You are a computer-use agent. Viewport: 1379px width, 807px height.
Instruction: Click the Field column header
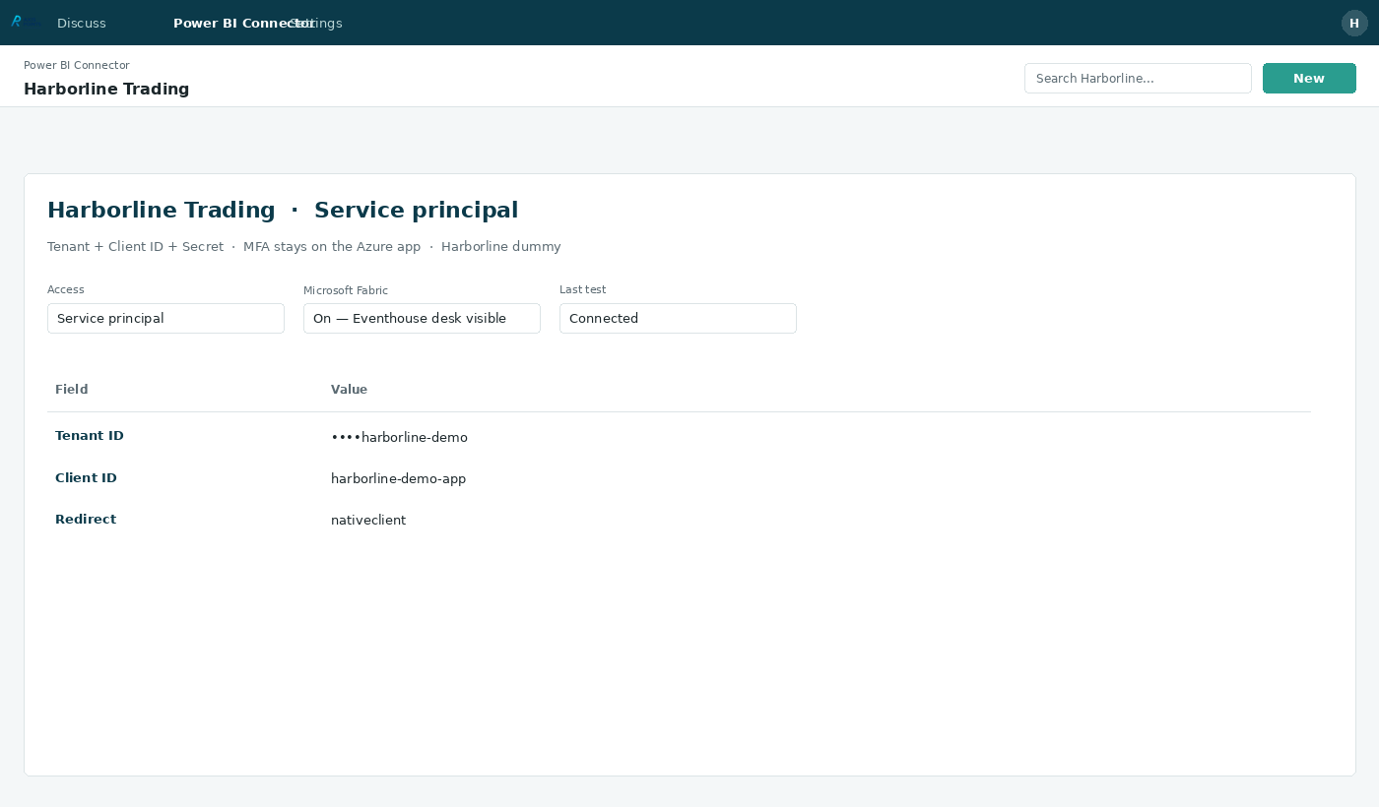(x=72, y=389)
